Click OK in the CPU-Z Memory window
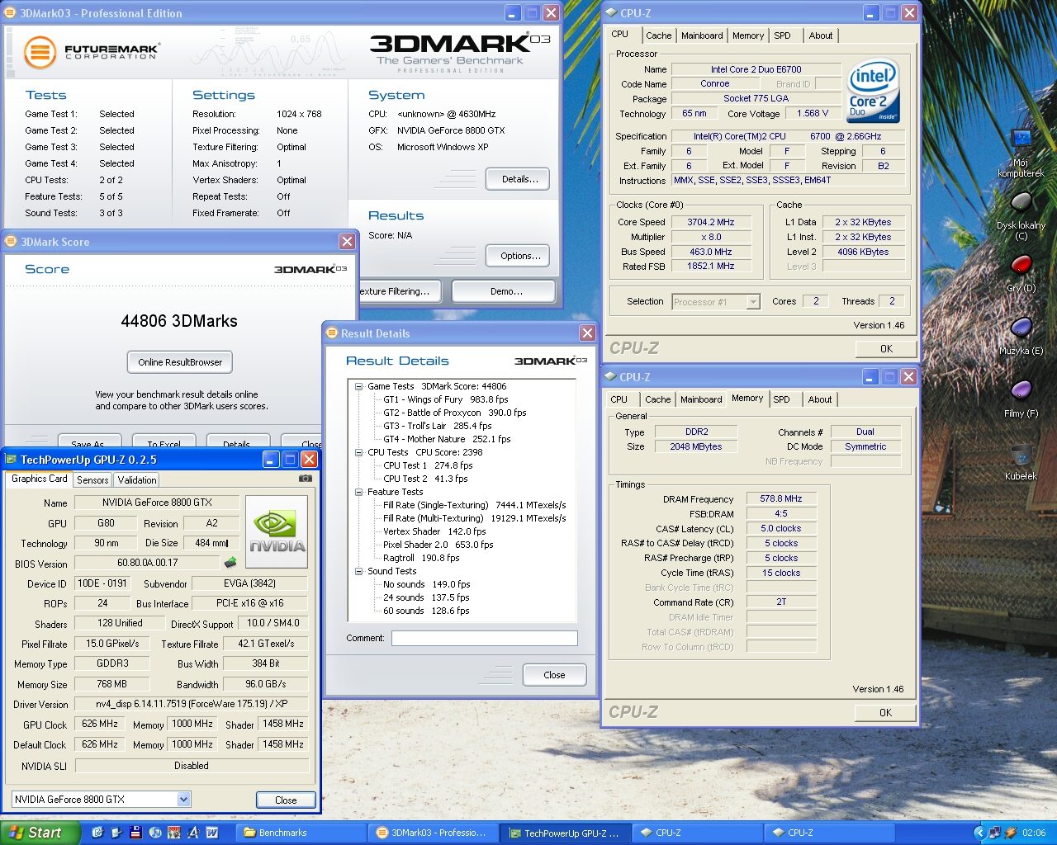The image size is (1057, 845). tap(885, 713)
